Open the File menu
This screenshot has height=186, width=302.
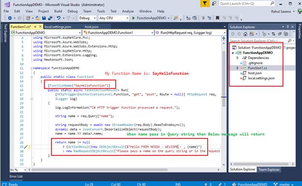click(x=6, y=11)
